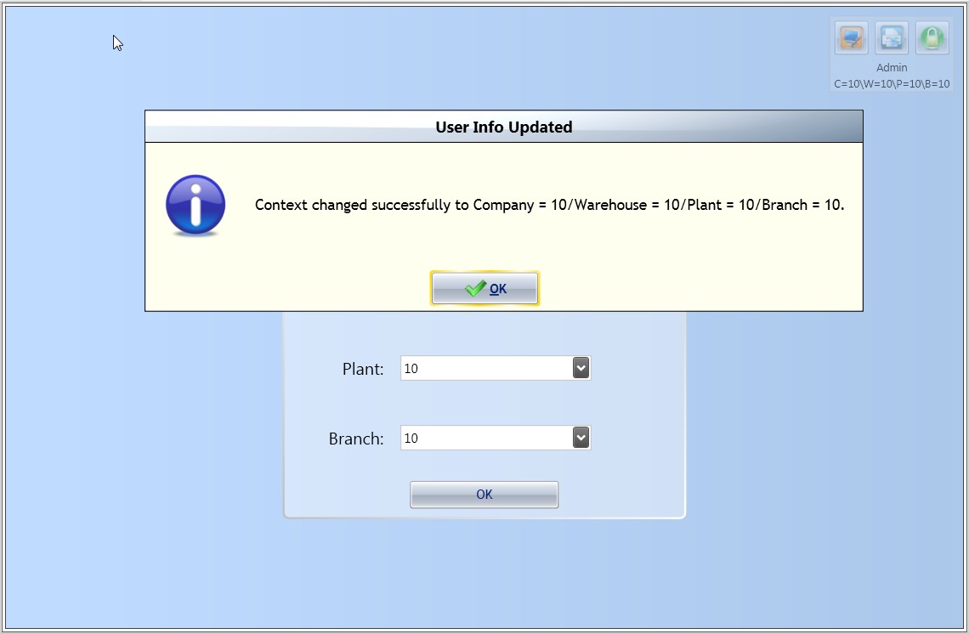
Task: Click the Plant: field label
Action: 363,369
